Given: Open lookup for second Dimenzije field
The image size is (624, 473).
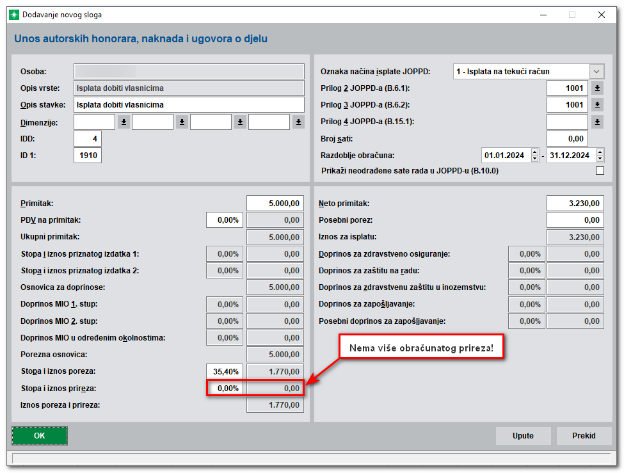Looking at the screenshot, I should (182, 122).
